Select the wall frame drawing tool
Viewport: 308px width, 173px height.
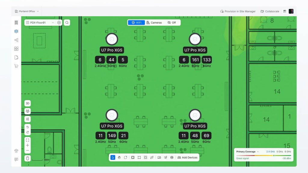click(x=133, y=157)
